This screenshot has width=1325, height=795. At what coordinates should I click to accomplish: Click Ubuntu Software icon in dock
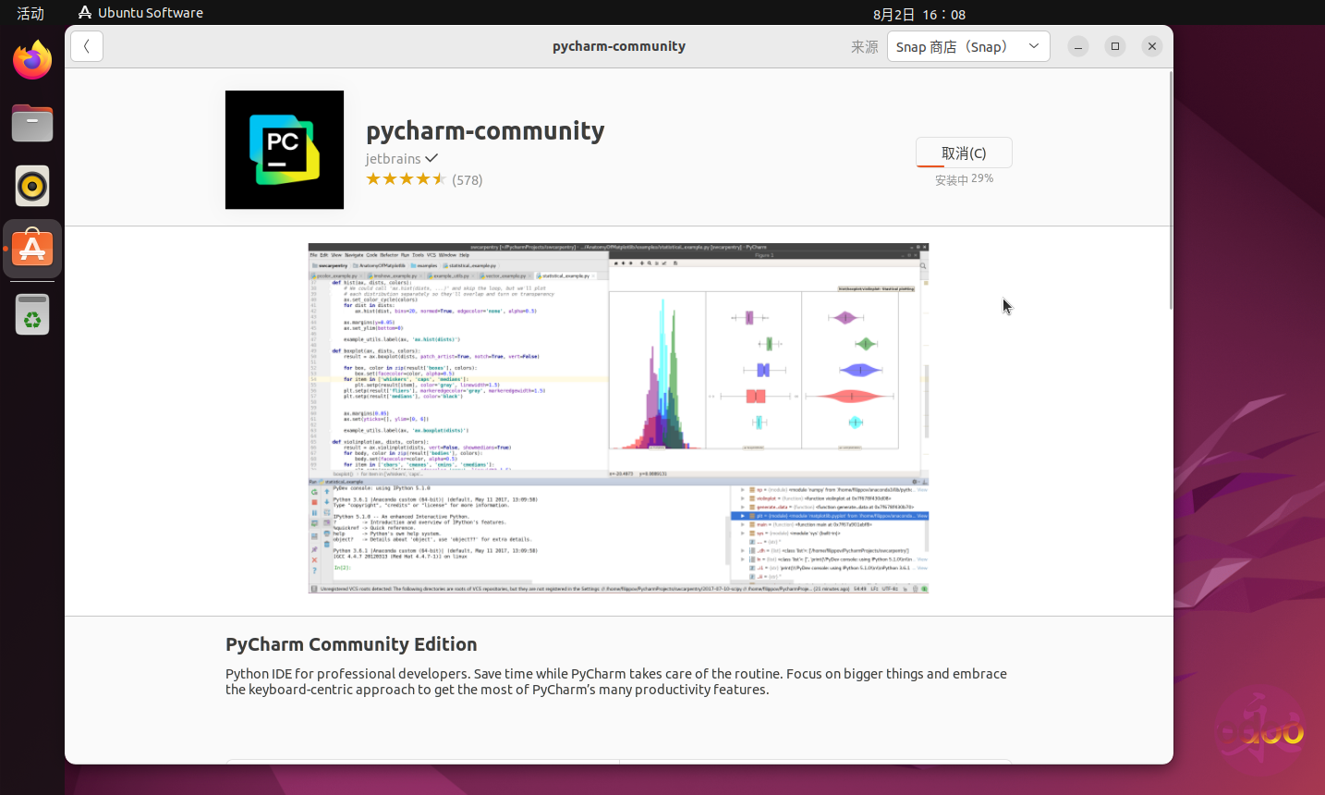[32, 249]
